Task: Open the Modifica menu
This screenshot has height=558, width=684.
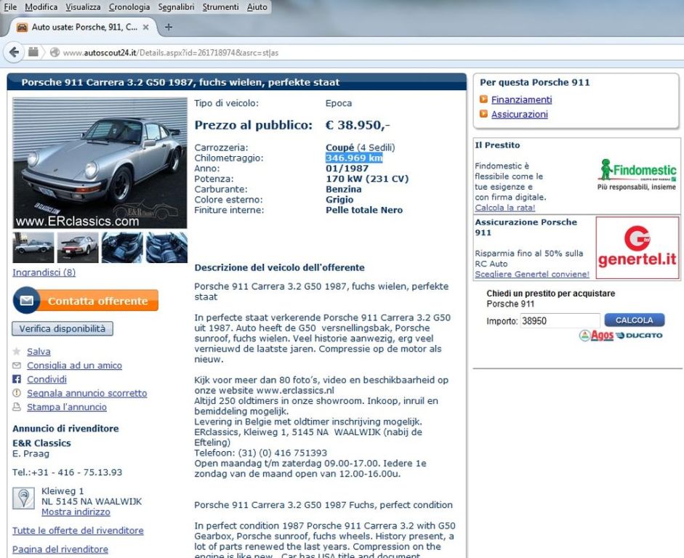Action: (41, 7)
